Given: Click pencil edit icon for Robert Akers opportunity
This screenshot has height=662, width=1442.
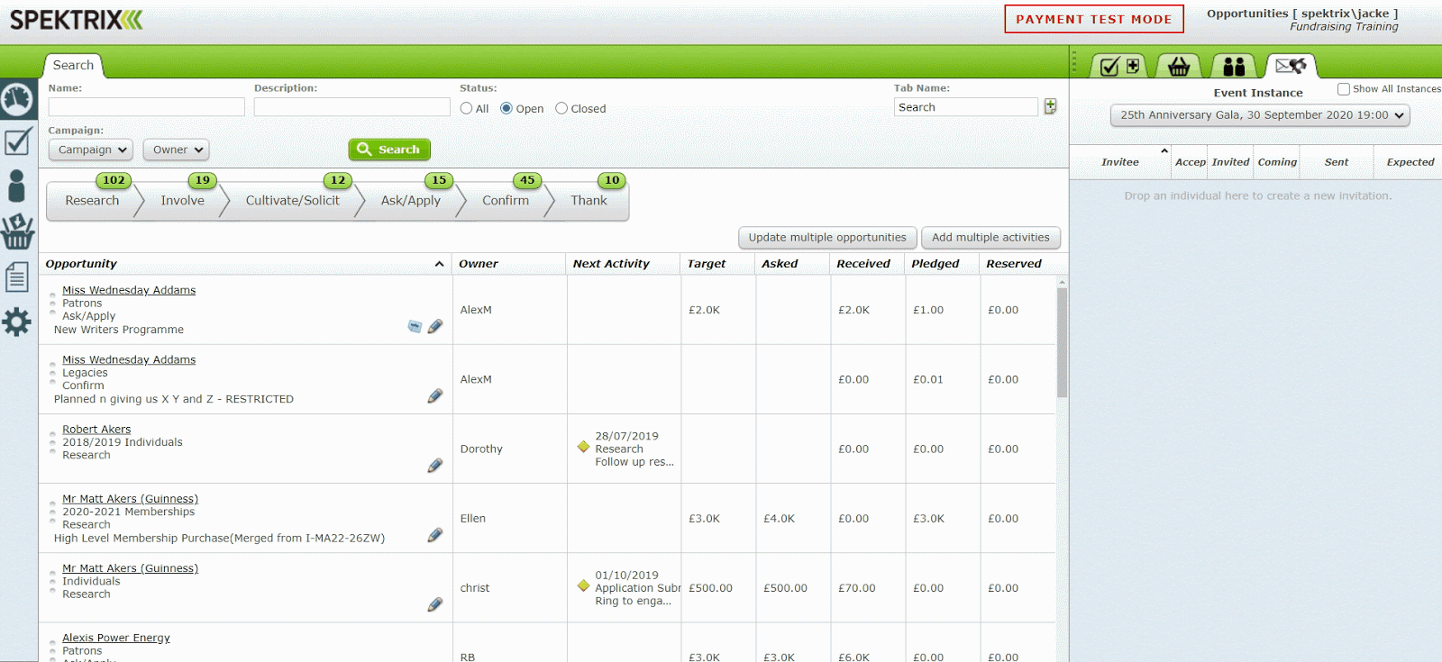Looking at the screenshot, I should click(x=435, y=466).
